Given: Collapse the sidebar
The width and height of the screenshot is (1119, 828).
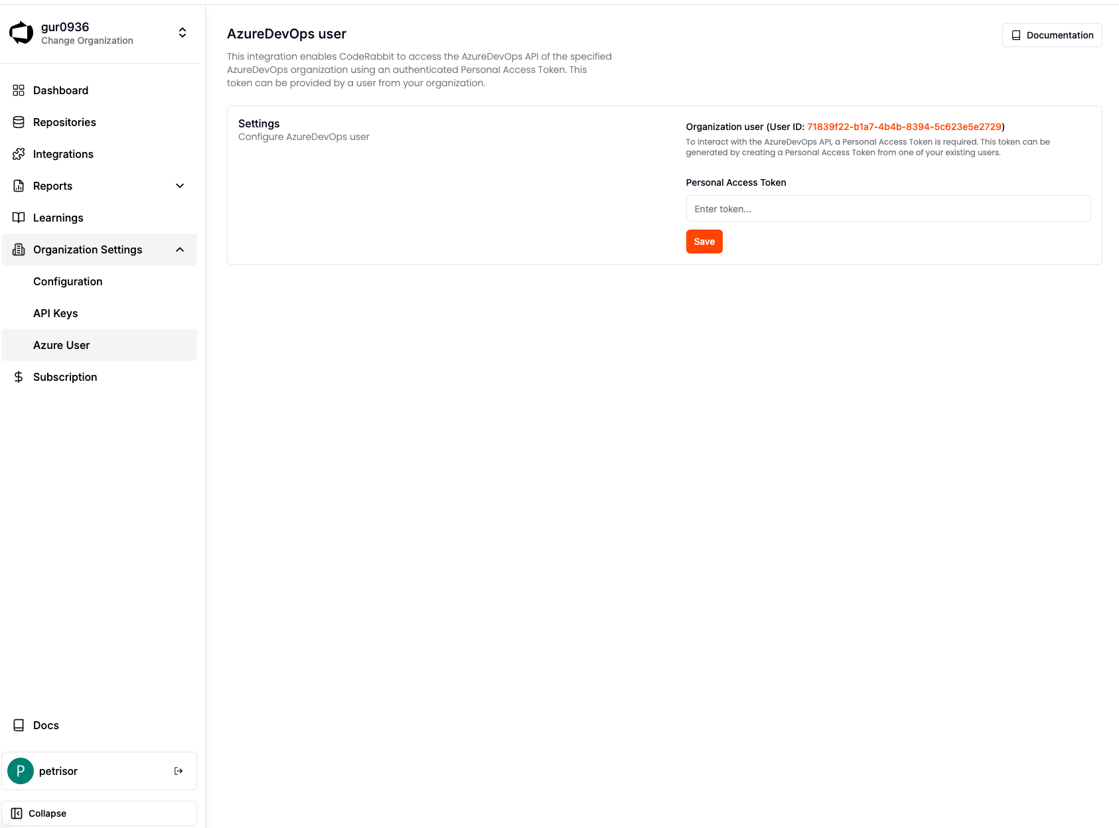Looking at the screenshot, I should click(47, 813).
